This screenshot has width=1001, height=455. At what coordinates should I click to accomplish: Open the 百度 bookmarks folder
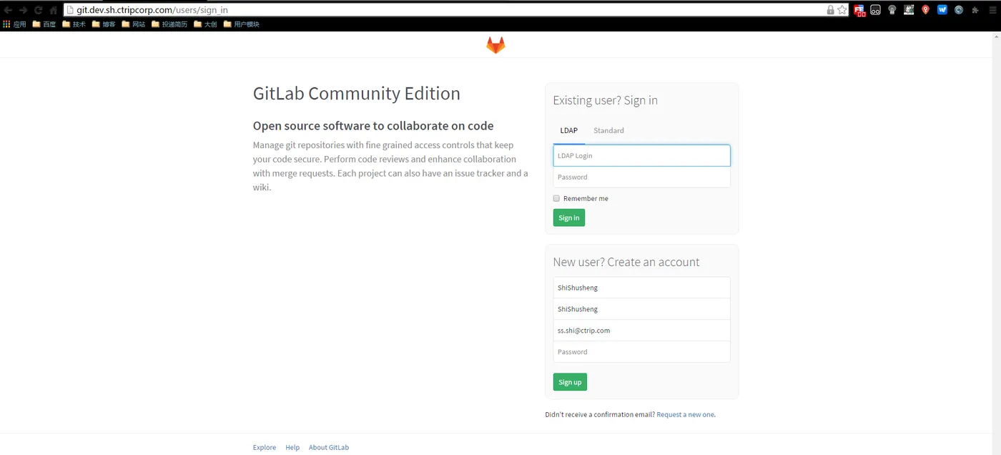[x=44, y=24]
